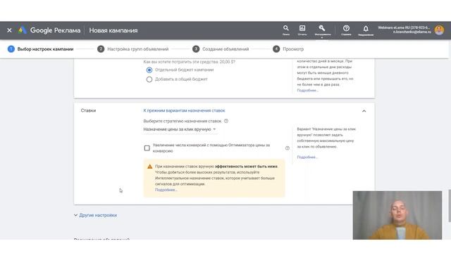The width and height of the screenshot is (451, 253).
Task: Click the page vertical scrollbar thumb
Action: [x=450, y=205]
